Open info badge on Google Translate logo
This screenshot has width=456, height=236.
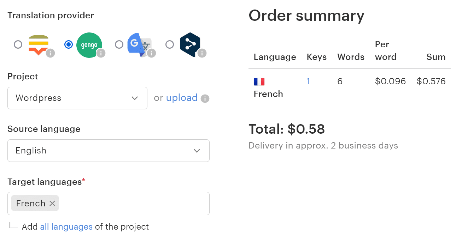(152, 53)
